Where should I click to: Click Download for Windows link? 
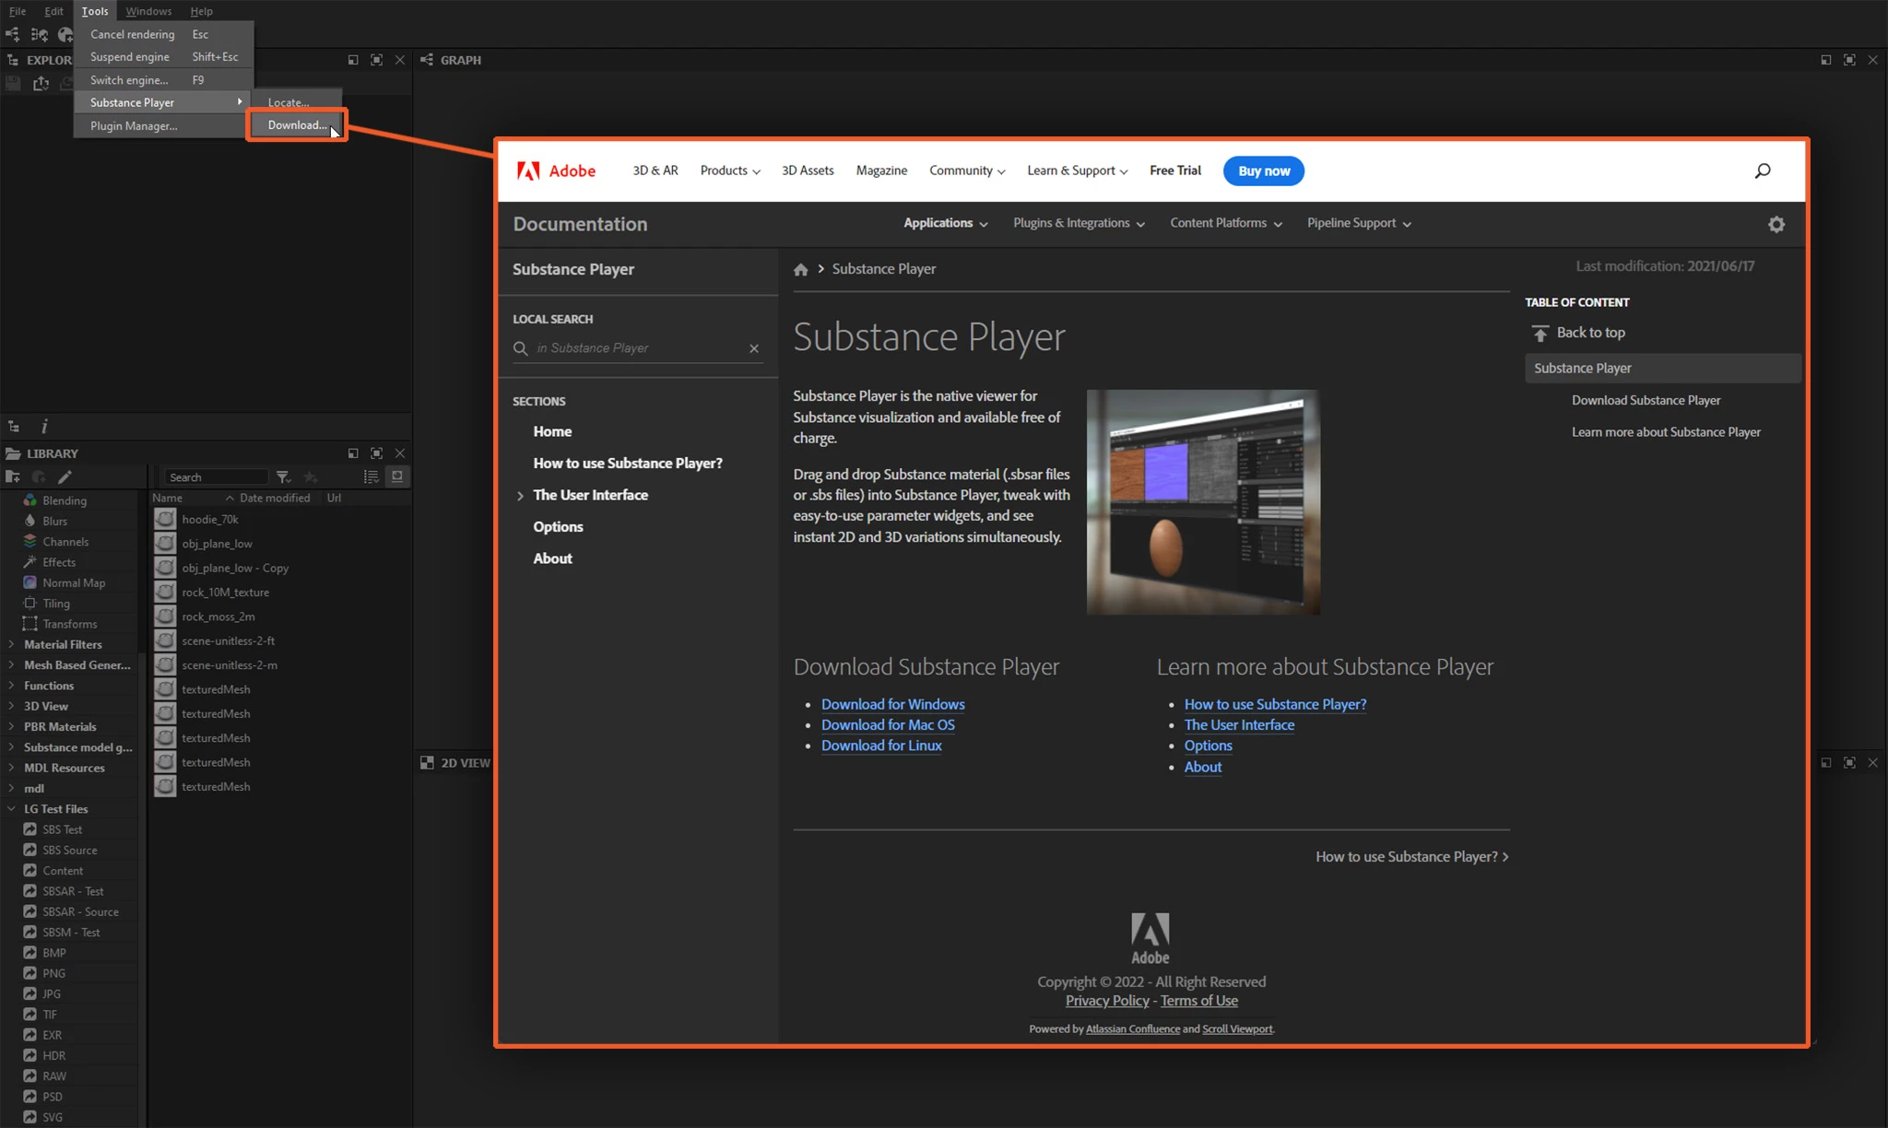[x=892, y=704]
